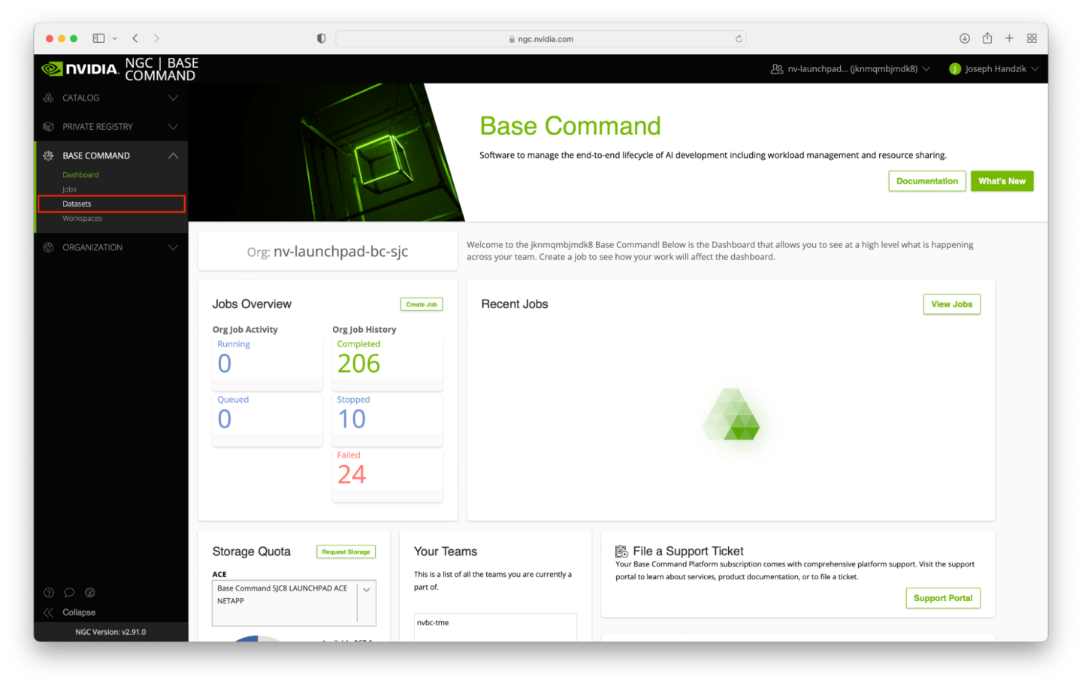Collapse the left navigation sidebar
The image size is (1082, 686).
[70, 612]
